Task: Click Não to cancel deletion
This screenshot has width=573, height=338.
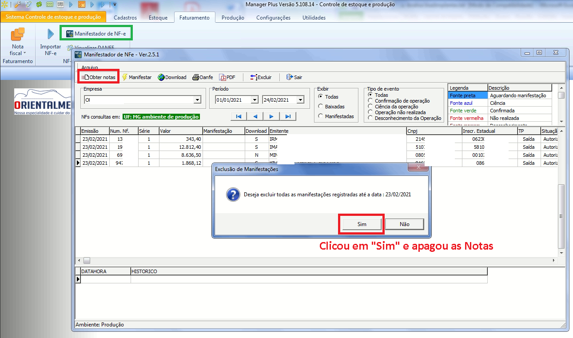Action: (x=404, y=224)
